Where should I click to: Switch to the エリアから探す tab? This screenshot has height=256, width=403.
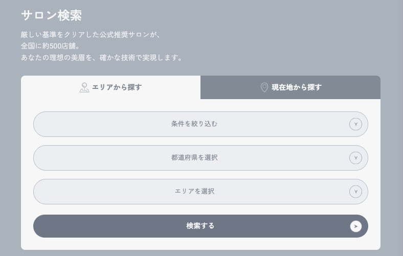click(x=111, y=87)
